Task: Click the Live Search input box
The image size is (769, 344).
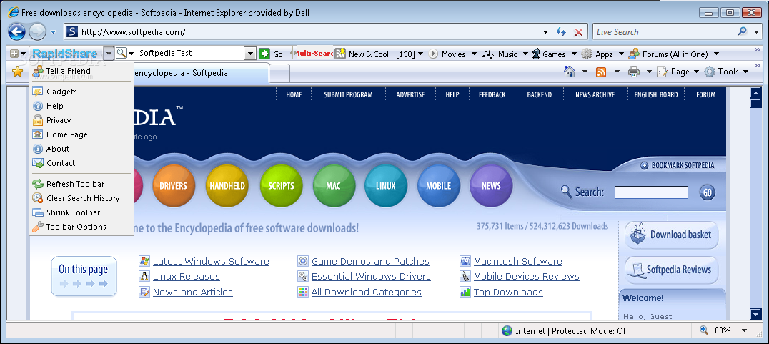Action: click(x=664, y=32)
